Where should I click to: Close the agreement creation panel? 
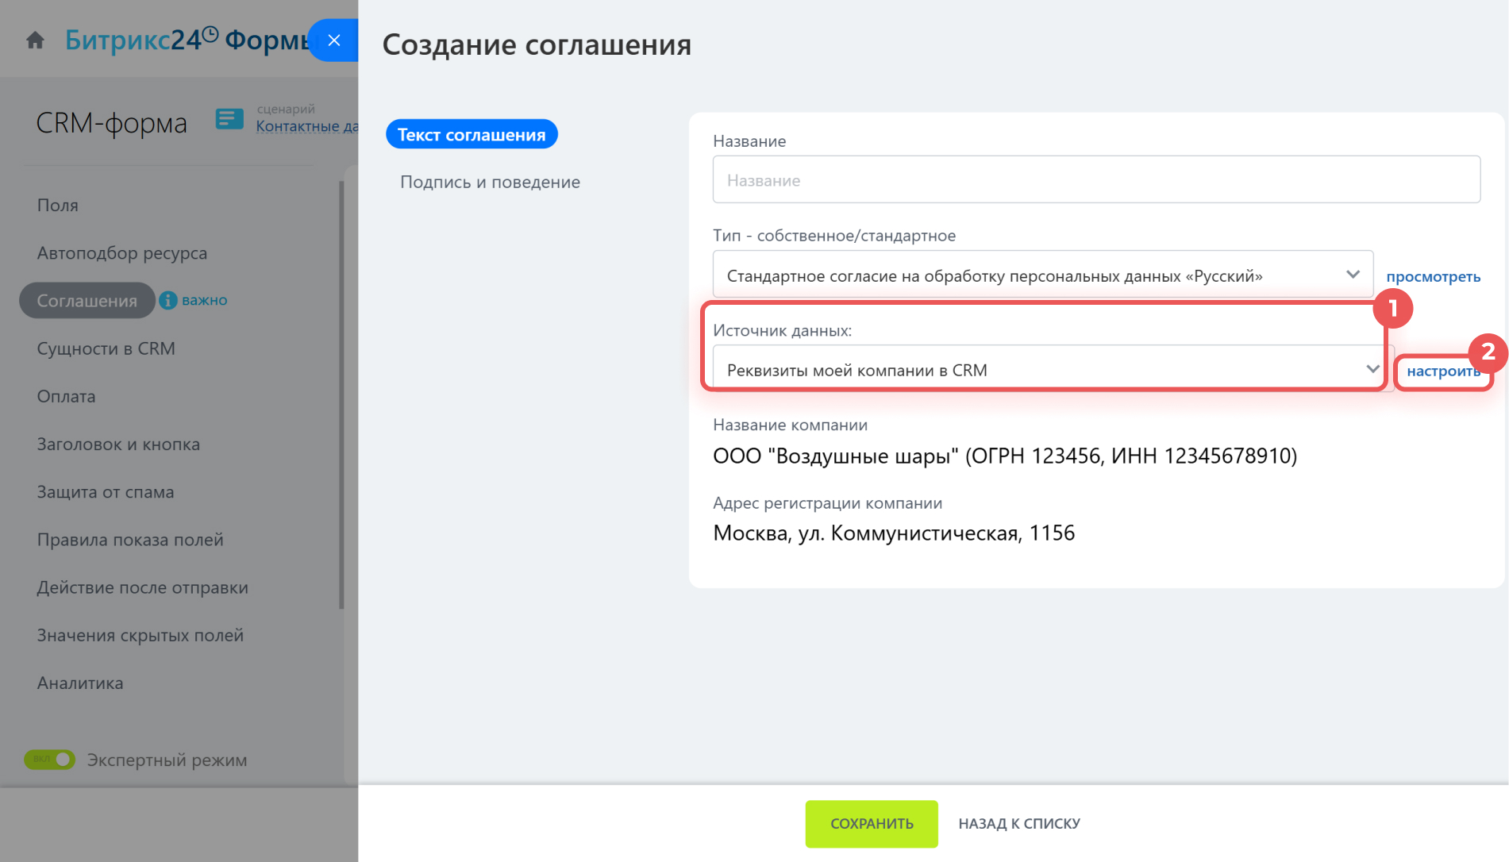click(334, 40)
